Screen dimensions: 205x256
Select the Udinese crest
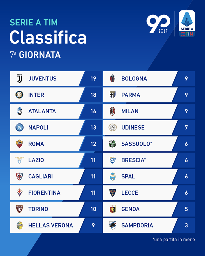tap(112, 127)
